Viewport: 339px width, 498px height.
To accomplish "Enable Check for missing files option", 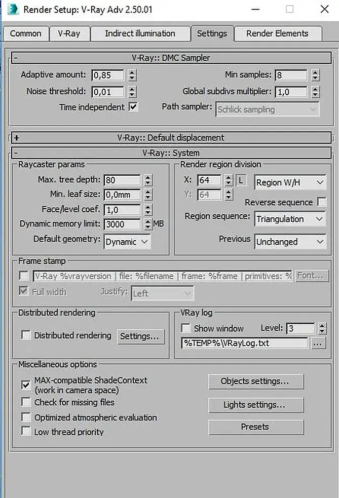I will point(26,402).
